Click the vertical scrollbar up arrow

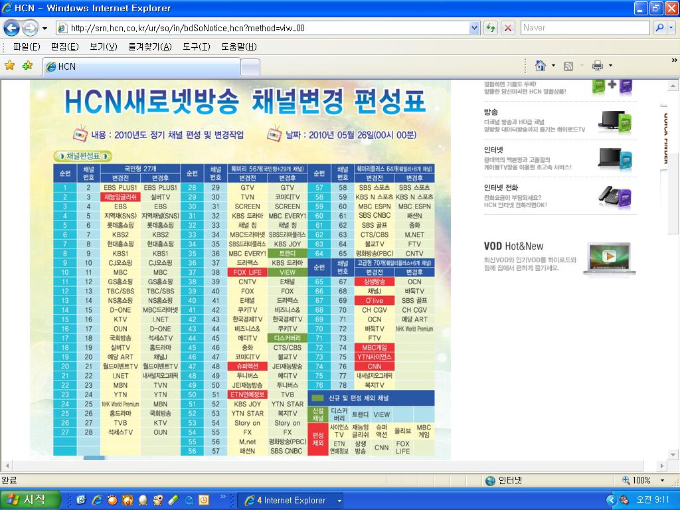tap(673, 86)
